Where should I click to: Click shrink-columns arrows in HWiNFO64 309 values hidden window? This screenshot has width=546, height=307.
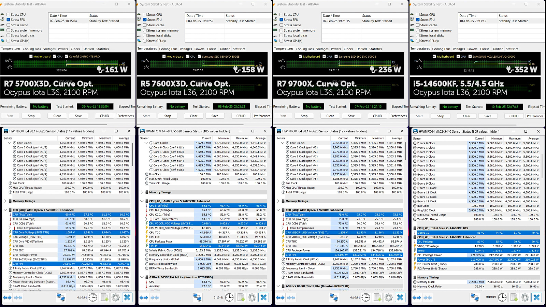(x=428, y=297)
